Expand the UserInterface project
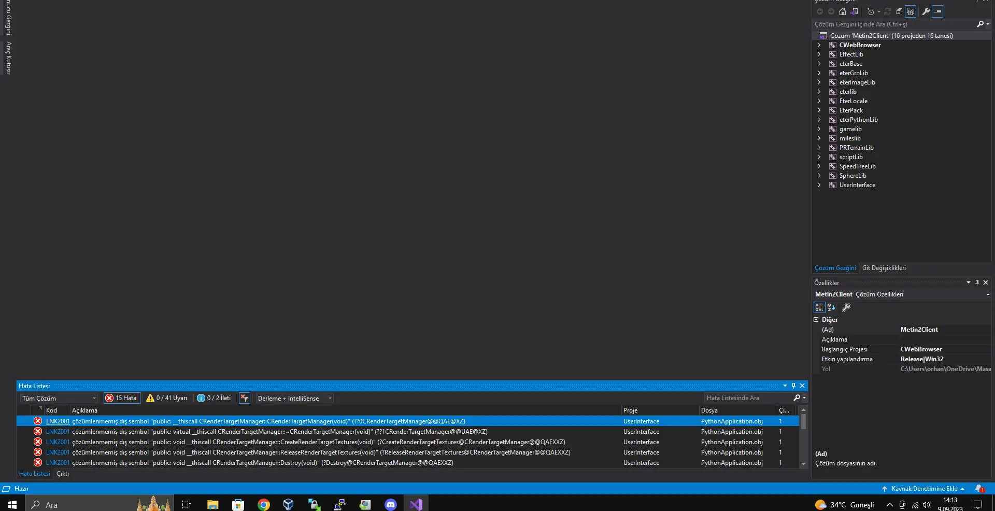The width and height of the screenshot is (995, 511). (819, 185)
